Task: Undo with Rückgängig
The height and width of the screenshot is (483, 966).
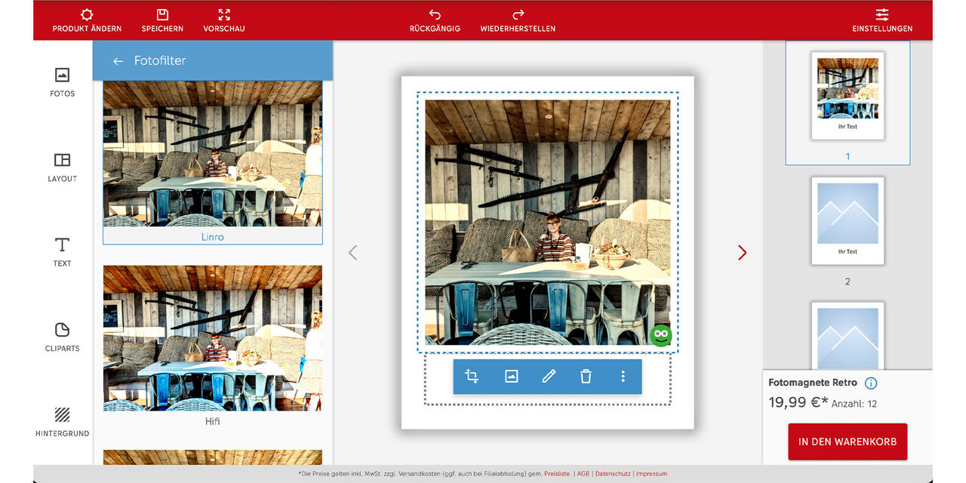Action: pyautogui.click(x=435, y=21)
